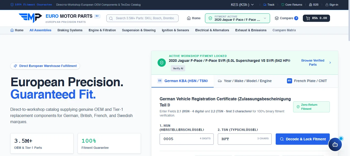The width and height of the screenshot is (350, 156).
Task: Open Compare with 3 items
Action: pos(286,18)
